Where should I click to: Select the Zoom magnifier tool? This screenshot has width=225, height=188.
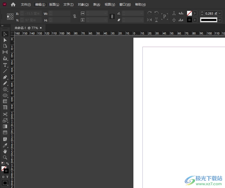coord(5,157)
